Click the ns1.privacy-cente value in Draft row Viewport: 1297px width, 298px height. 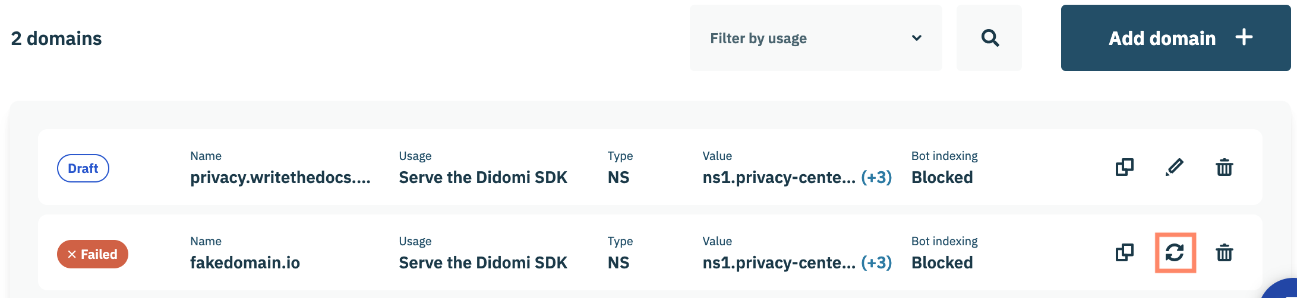[x=778, y=177]
